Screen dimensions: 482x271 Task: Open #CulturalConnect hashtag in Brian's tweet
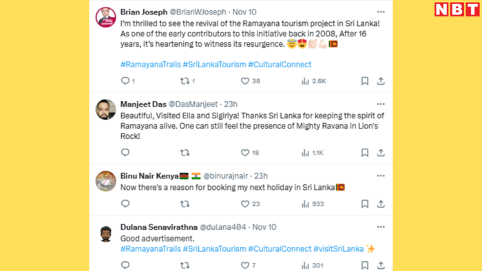[280, 65]
